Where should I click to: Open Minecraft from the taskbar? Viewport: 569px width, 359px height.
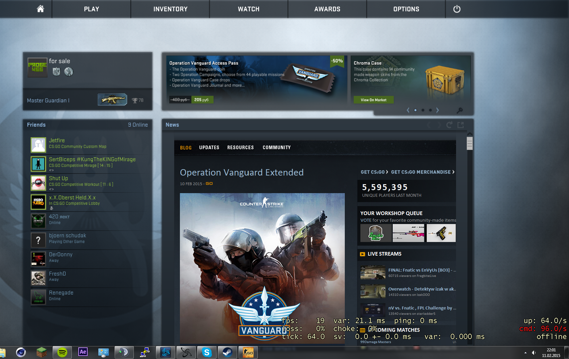(41, 352)
